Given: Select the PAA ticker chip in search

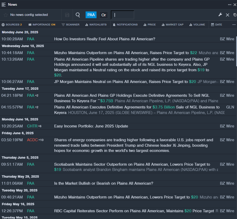Looking at the screenshot, I should tap(91, 15).
